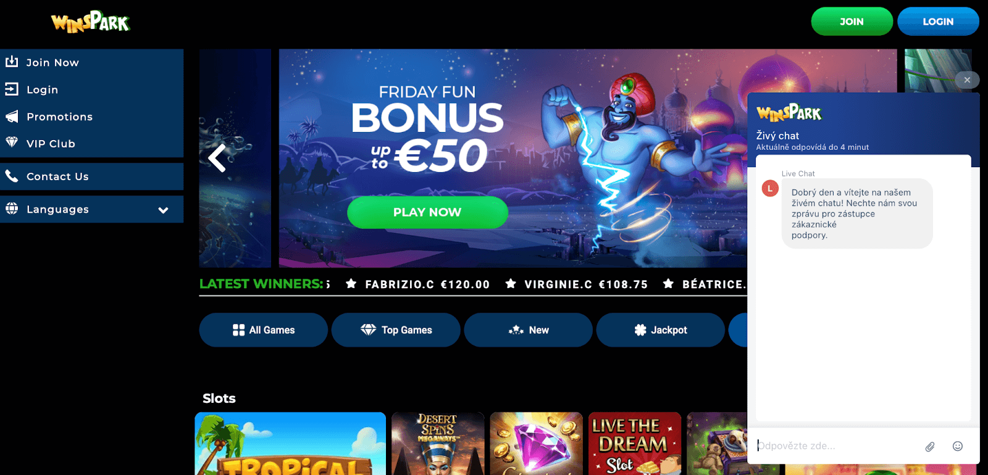Open the New games tab
Screen dimensions: 988x475
point(529,330)
